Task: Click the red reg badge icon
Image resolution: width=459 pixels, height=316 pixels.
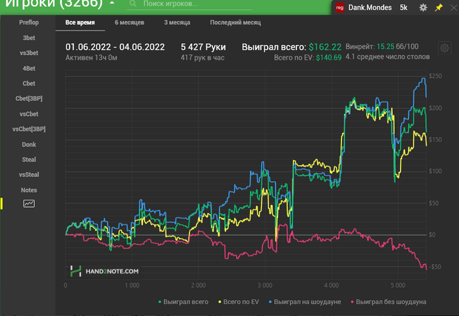Action: tap(340, 8)
